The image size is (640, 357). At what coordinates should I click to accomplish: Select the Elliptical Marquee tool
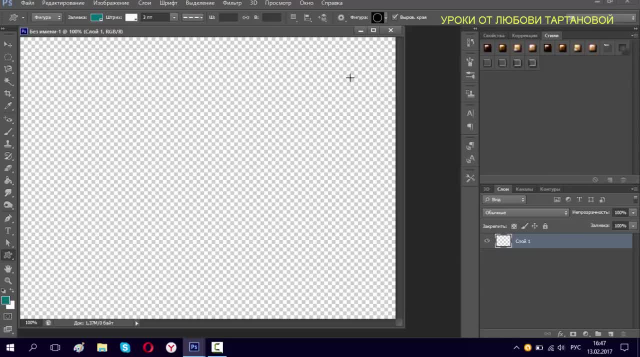8,57
